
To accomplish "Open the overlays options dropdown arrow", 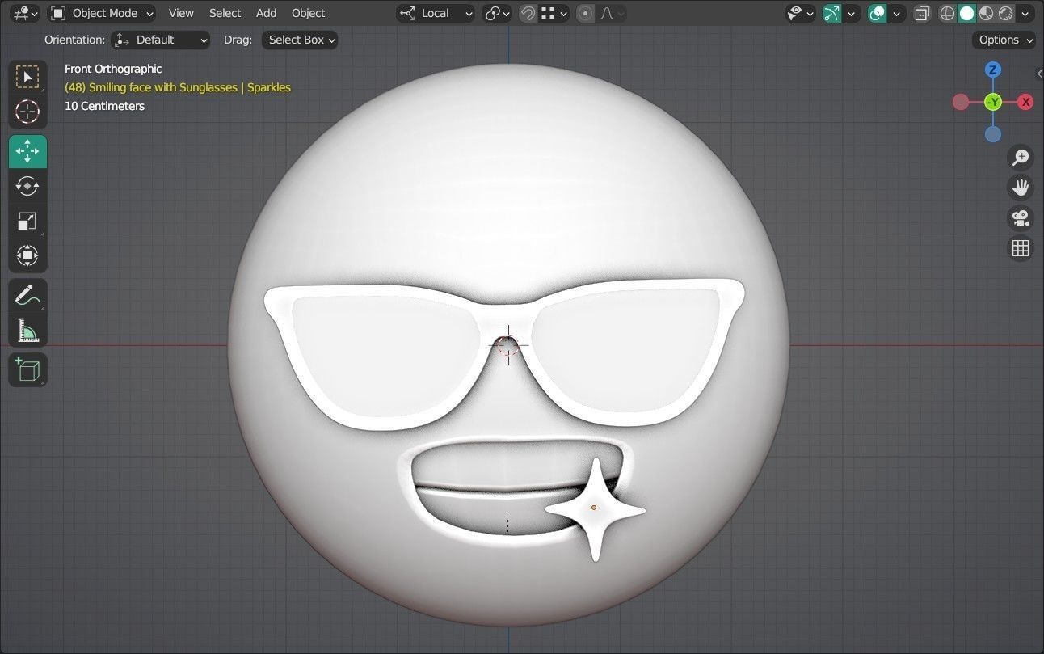I will pos(896,13).
